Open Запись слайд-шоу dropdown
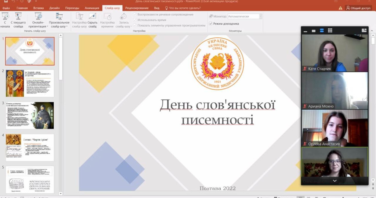Viewport: 376px width, 198px height. 123,20
